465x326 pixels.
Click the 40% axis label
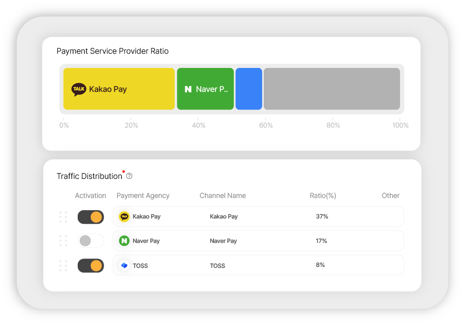(x=199, y=125)
